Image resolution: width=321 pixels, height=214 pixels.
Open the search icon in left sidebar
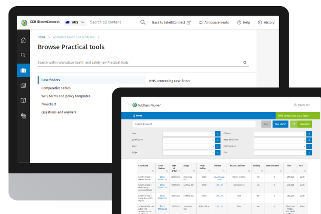coord(23,55)
